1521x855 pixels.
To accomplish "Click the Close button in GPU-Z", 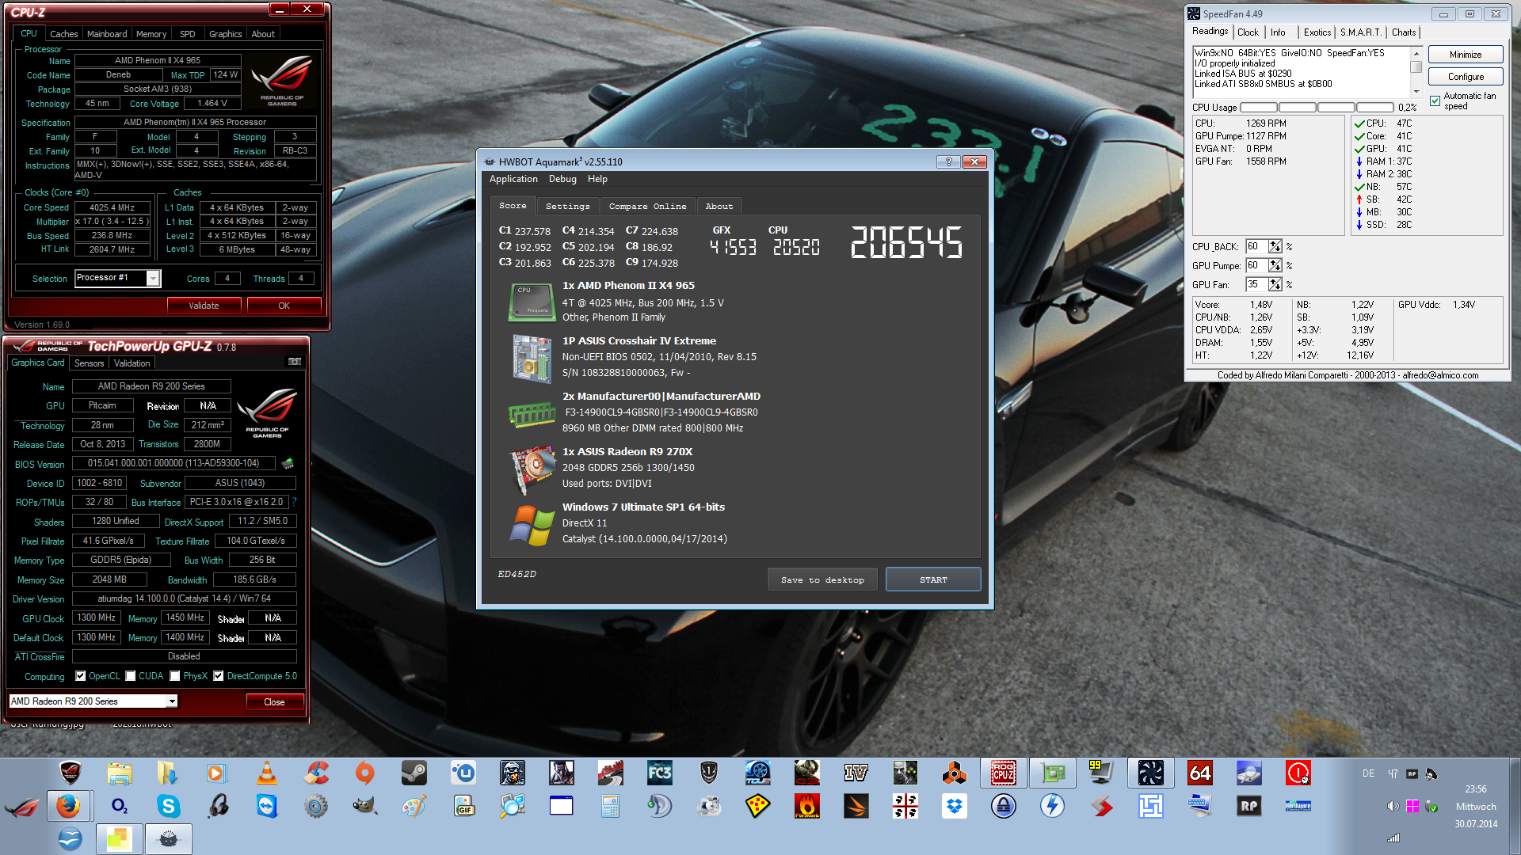I will 274,702.
